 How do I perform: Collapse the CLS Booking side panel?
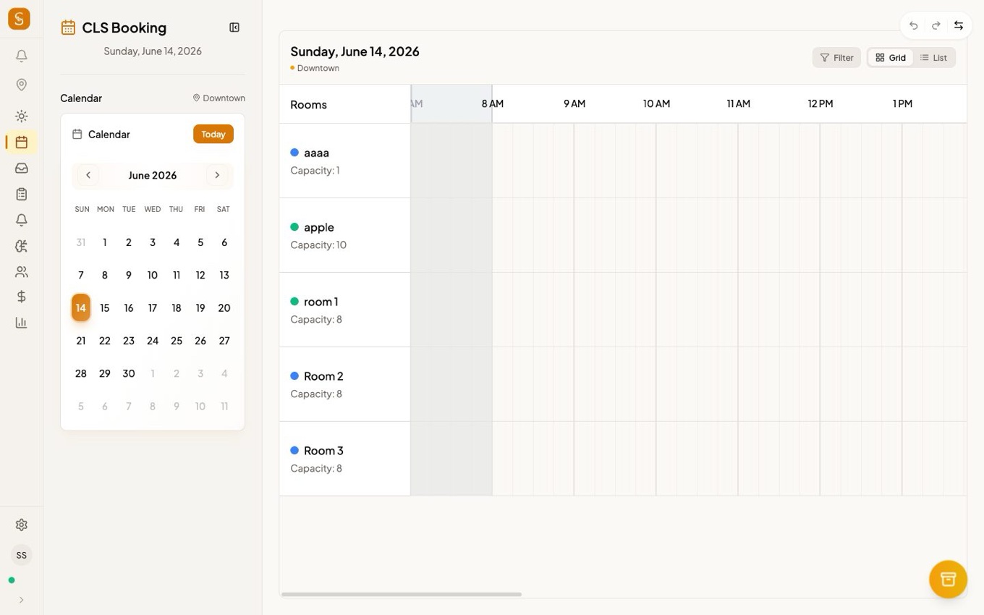click(x=234, y=27)
